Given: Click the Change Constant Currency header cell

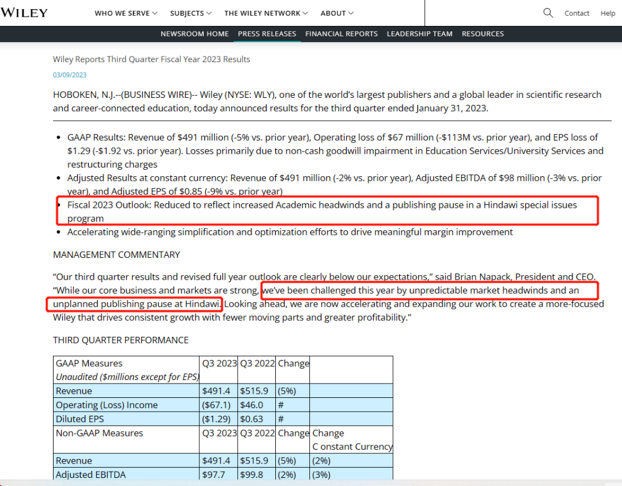Looking at the screenshot, I should coord(351,439).
